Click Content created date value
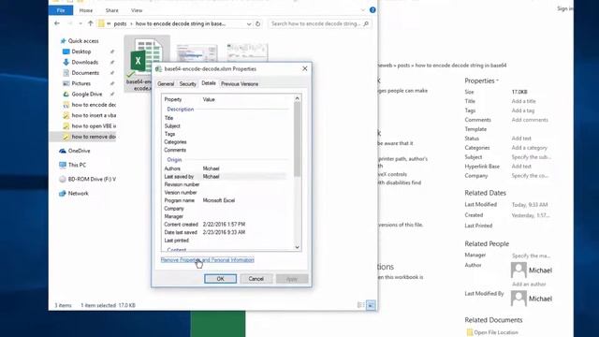The width and height of the screenshot is (599, 337). [224, 225]
